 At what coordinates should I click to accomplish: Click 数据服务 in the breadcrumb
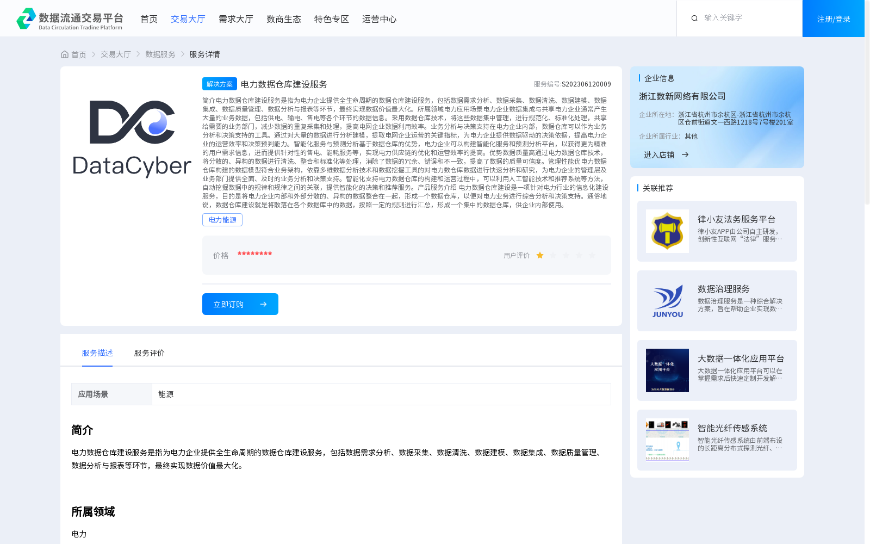click(160, 54)
